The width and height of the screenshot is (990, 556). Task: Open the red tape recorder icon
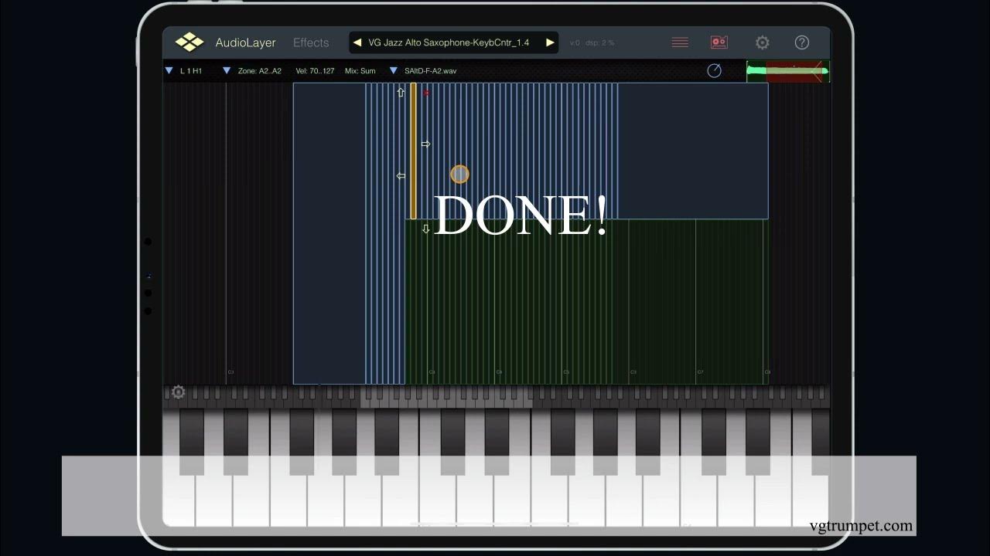coord(719,42)
